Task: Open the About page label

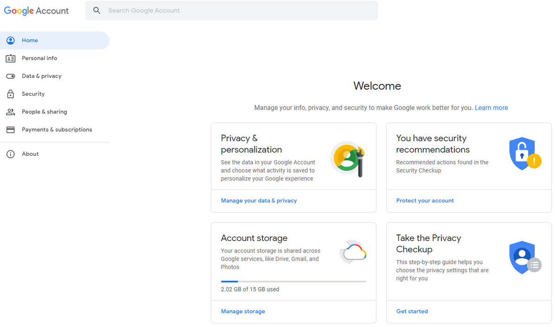Action: pyautogui.click(x=30, y=154)
